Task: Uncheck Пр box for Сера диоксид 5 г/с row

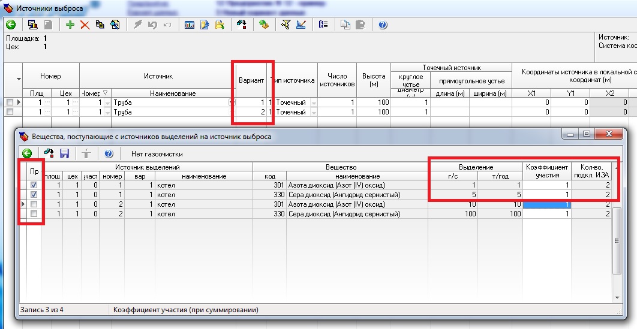Action: coord(34,195)
